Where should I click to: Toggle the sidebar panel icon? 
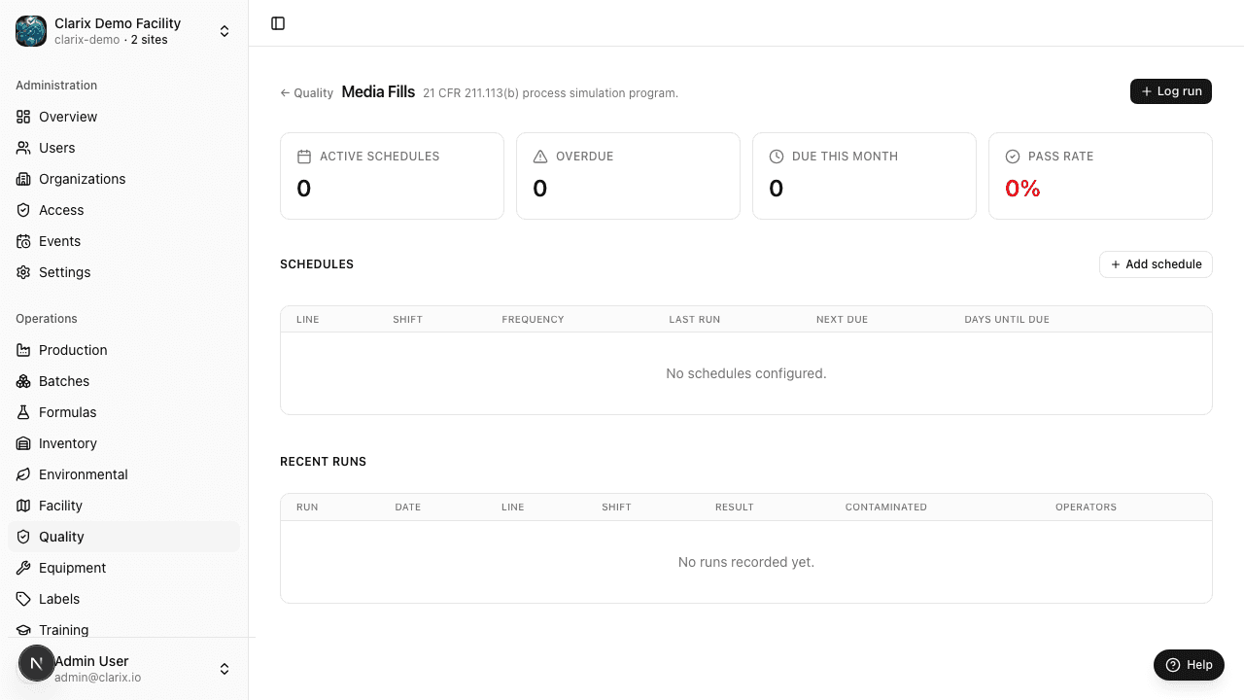278,23
